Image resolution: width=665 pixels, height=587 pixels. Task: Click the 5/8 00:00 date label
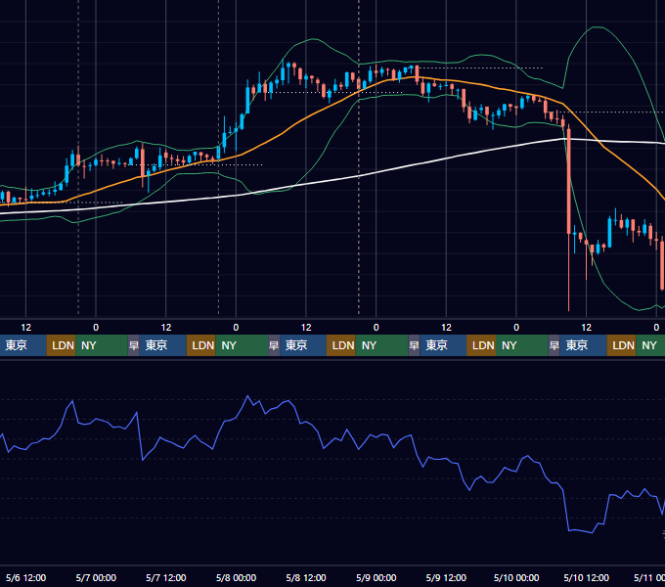236,577
